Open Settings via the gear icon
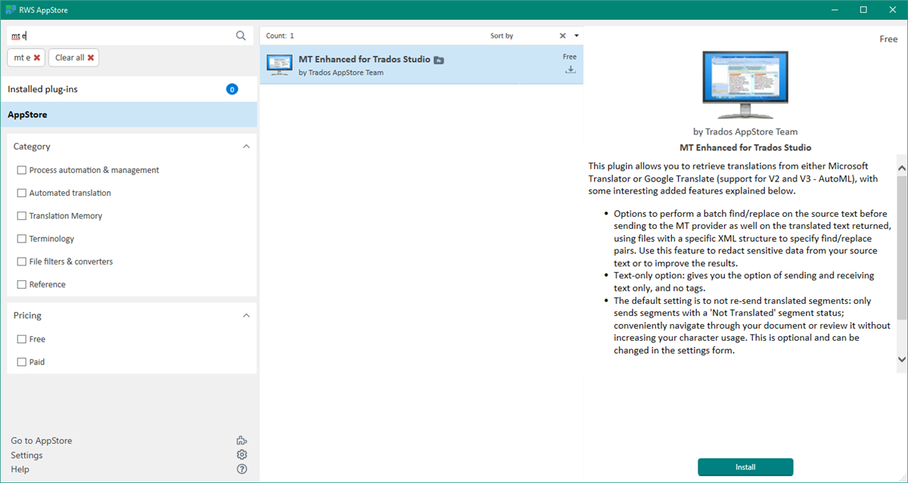Image resolution: width=908 pixels, height=483 pixels. [x=241, y=455]
